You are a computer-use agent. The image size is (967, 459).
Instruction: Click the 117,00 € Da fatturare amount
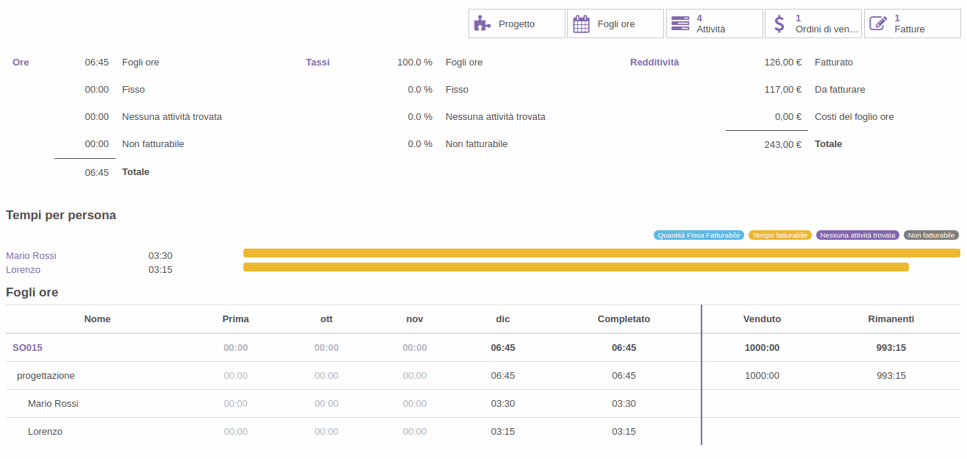tap(783, 90)
